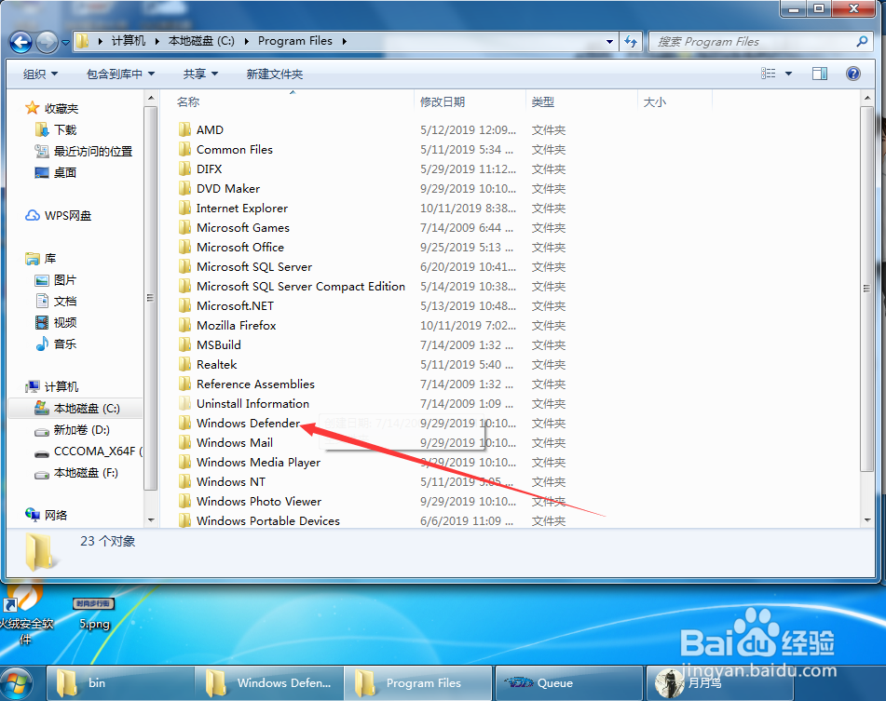Viewport: 886px width, 701px height.
Task: Open 桌面 in the navigation pane
Action: point(64,173)
